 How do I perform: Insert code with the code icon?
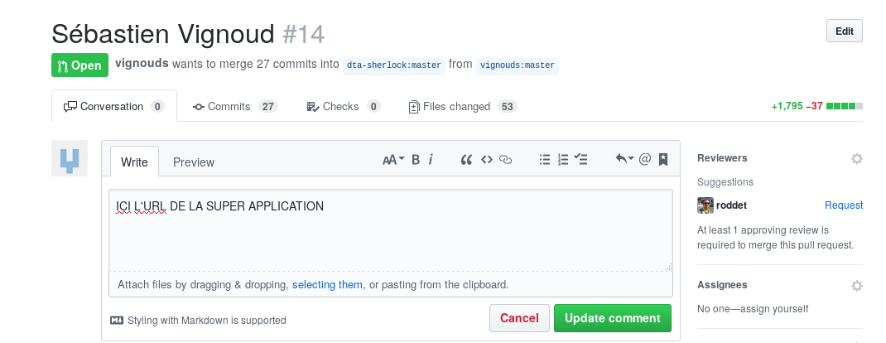click(487, 160)
